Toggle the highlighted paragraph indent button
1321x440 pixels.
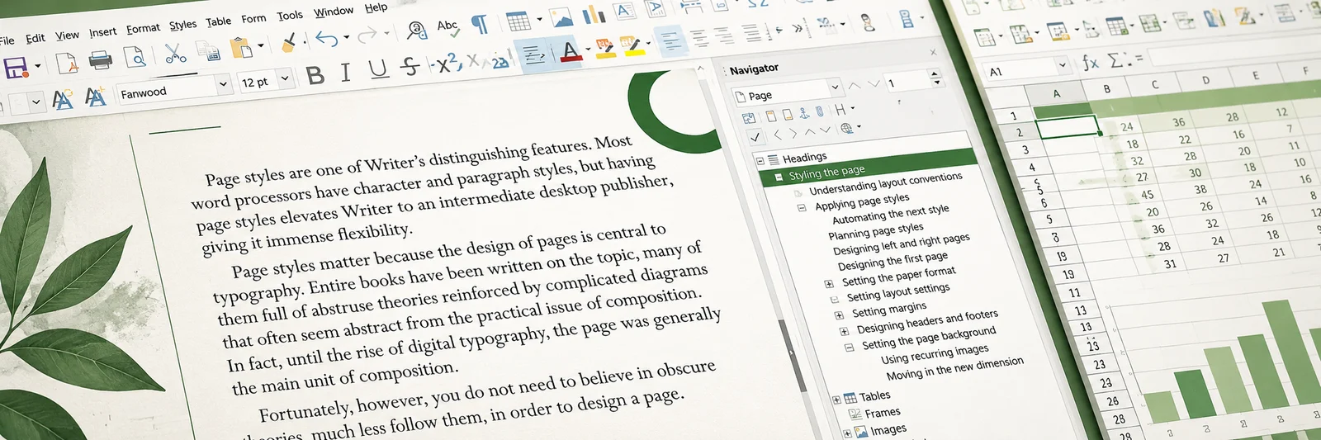tap(534, 55)
